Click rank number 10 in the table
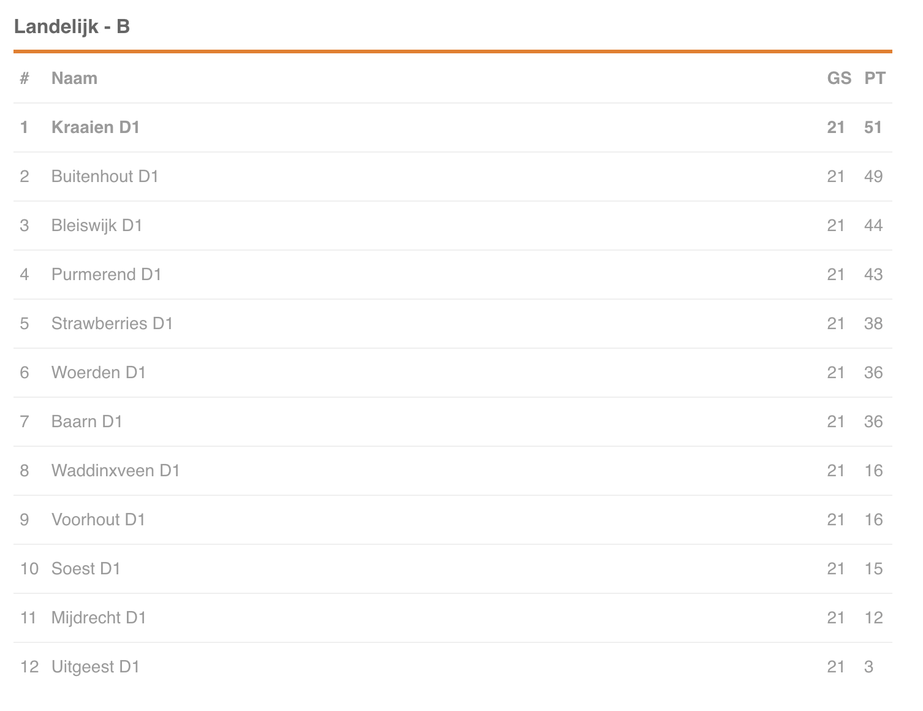Viewport: 923px width, 711px height. [29, 569]
